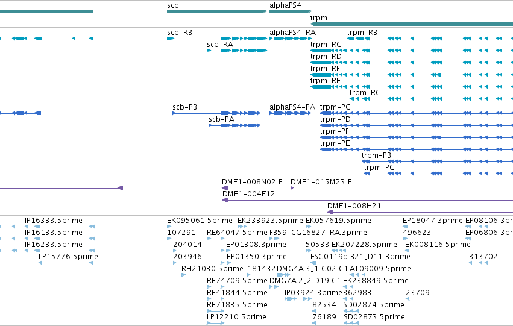The height and width of the screenshot is (326, 513).
Task: Select the 23709 feature label
Action: pos(418,293)
